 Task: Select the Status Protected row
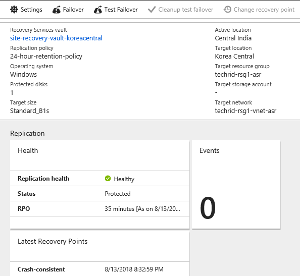(99, 194)
